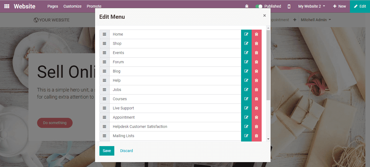This screenshot has width=370, height=167.
Task: Toggle the Published switch
Action: [x=259, y=6]
